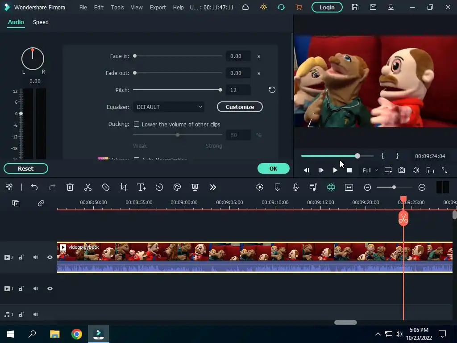Click the redo arrow
Viewport: 457px width, 343px height.
pyautogui.click(x=52, y=187)
